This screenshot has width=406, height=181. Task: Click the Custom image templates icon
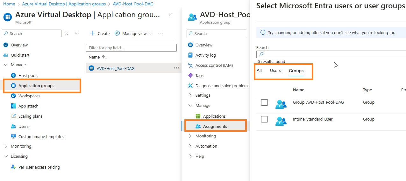coord(13,136)
